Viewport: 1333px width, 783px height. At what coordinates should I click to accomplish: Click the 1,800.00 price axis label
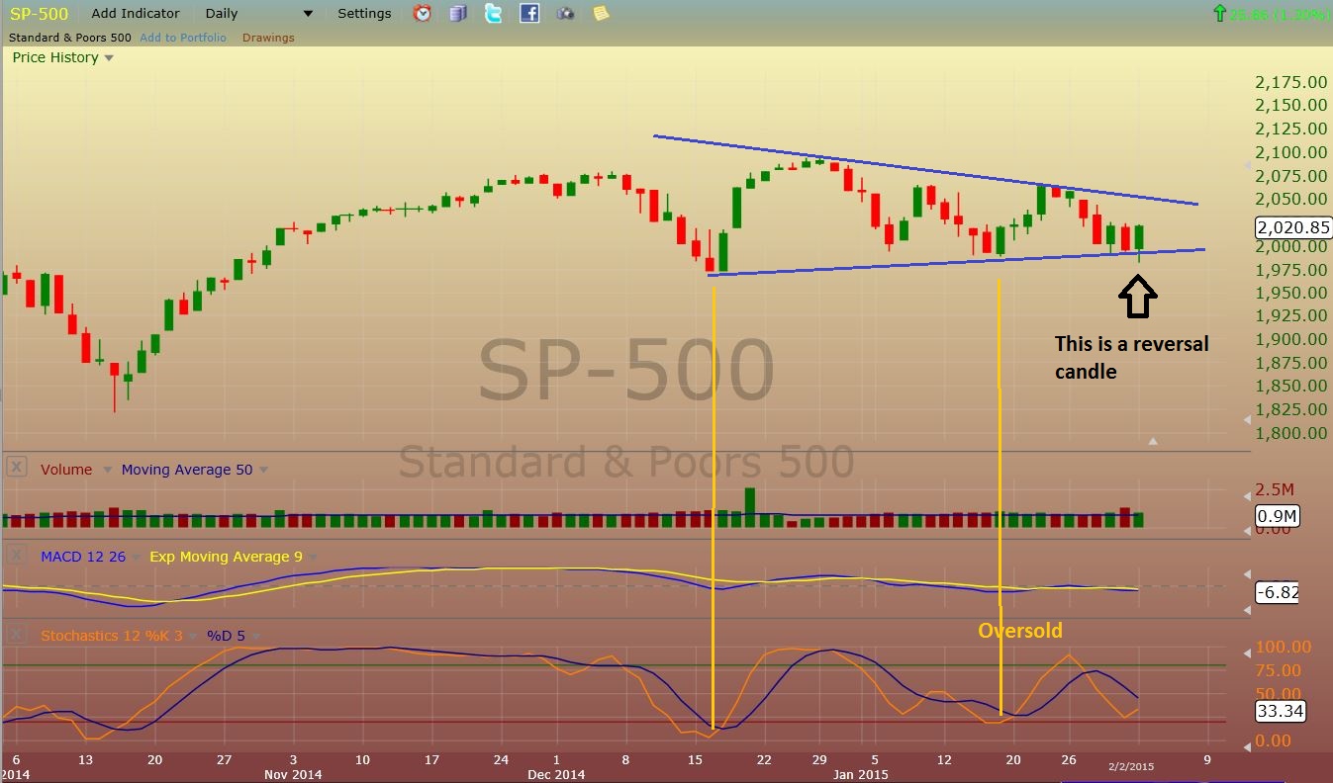coord(1291,433)
